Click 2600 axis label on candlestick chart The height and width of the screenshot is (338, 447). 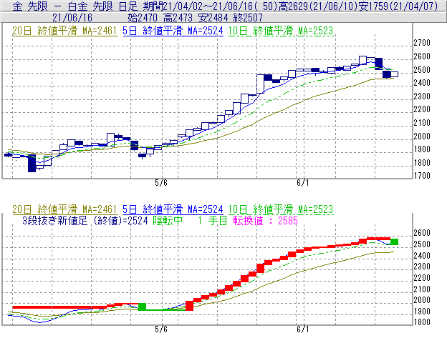click(422, 56)
